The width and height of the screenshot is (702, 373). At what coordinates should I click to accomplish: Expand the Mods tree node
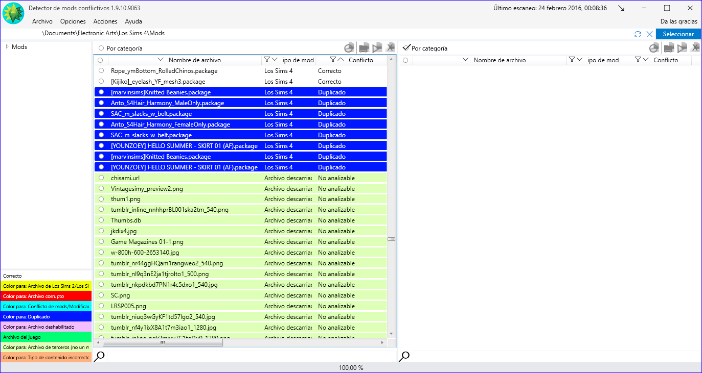7,46
